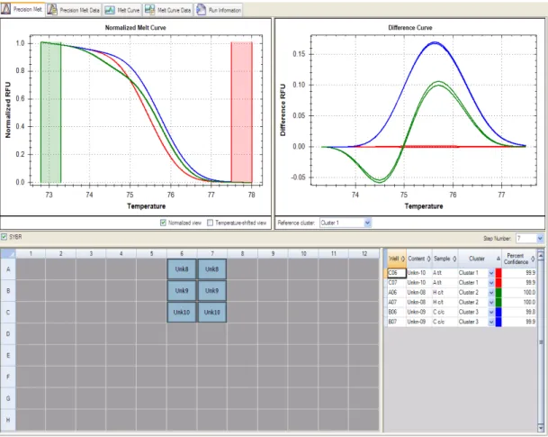Image resolution: width=548 pixels, height=437 pixels.
Task: Toggle the Normalized view checkbox
Action: point(163,223)
